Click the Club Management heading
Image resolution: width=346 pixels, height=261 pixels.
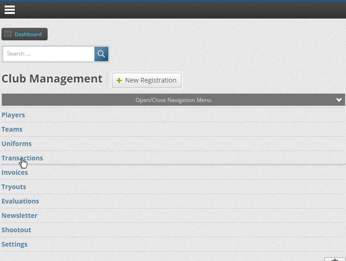pyautogui.click(x=52, y=79)
